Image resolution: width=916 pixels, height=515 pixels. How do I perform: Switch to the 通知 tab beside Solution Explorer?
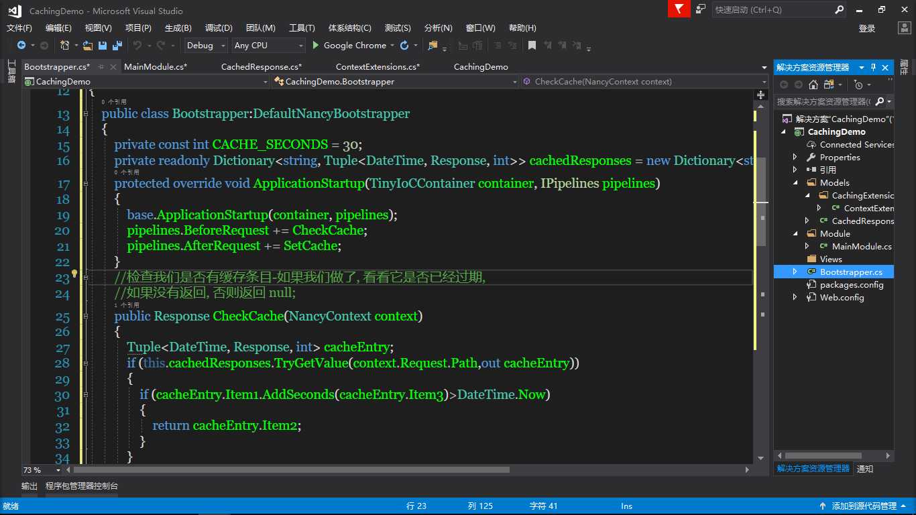[x=865, y=469]
